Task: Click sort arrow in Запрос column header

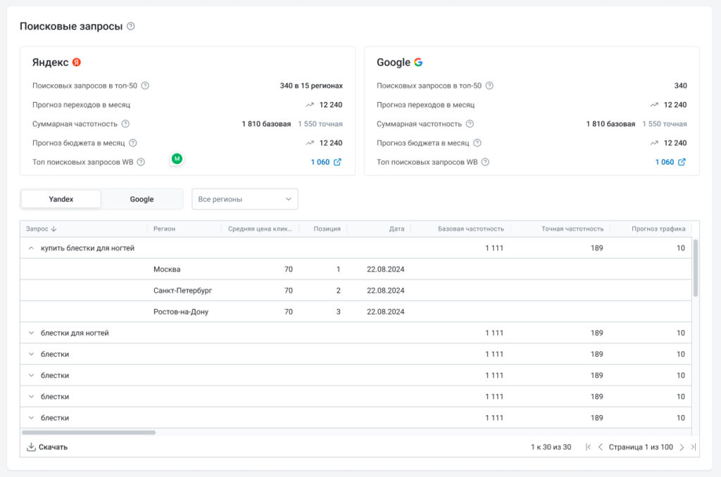Action: click(x=54, y=229)
